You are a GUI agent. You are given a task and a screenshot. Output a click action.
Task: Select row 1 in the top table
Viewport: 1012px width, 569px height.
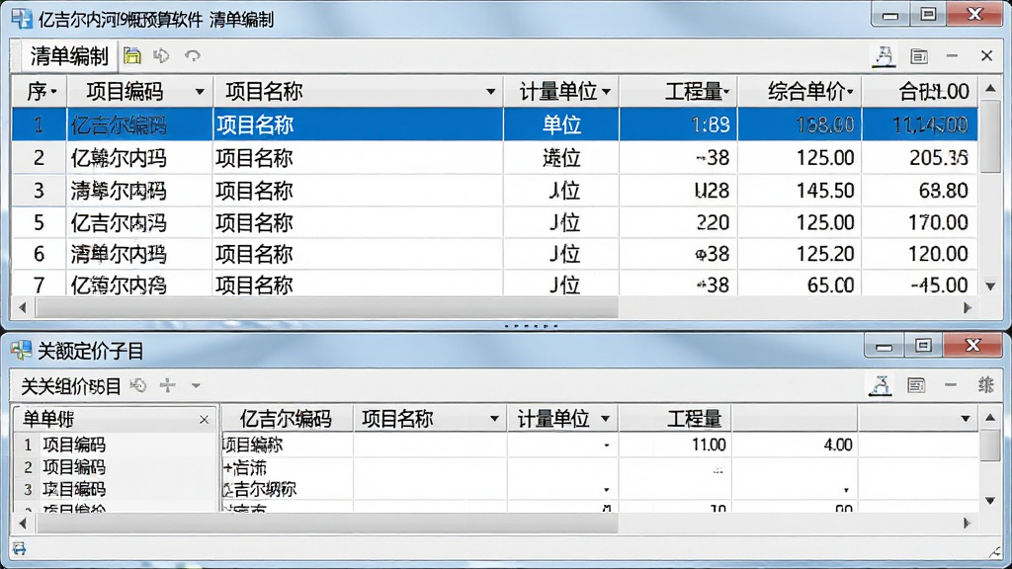coord(494,124)
